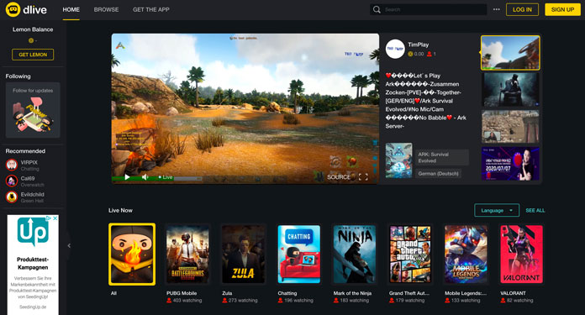
Task: Open the Language dropdown
Action: point(497,210)
